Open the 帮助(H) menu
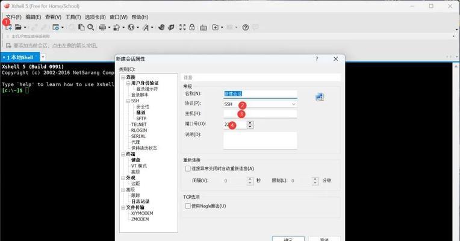This screenshot has width=460, height=241. (x=140, y=17)
